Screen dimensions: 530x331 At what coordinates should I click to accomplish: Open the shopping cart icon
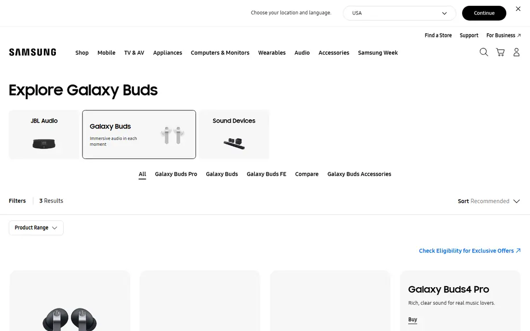tap(500, 52)
